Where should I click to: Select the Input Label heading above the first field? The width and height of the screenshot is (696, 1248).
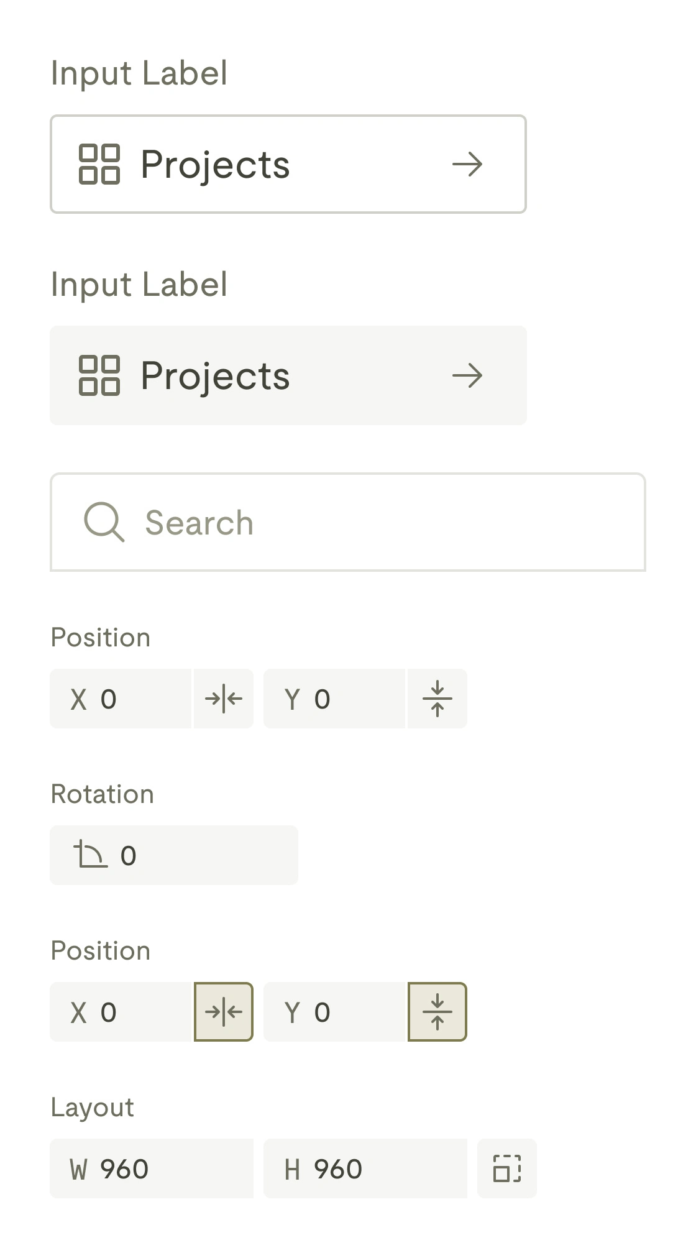coord(138,73)
